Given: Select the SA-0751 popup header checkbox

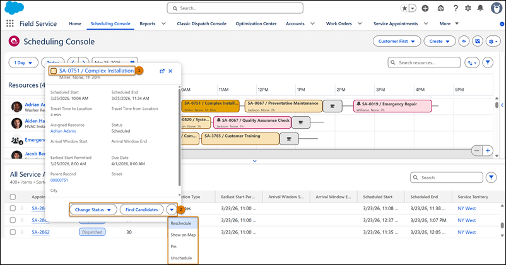Looking at the screenshot, I should tap(54, 71).
